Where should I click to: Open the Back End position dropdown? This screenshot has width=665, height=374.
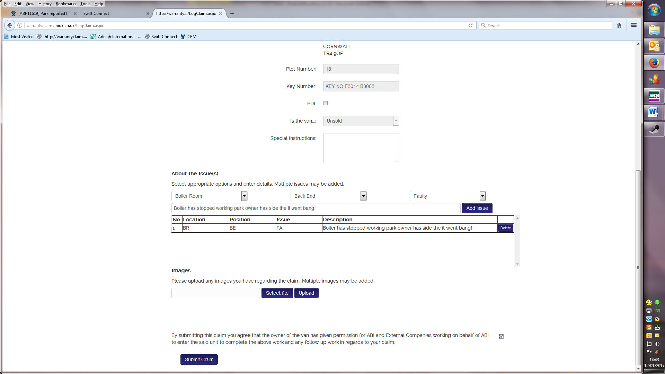click(x=363, y=196)
